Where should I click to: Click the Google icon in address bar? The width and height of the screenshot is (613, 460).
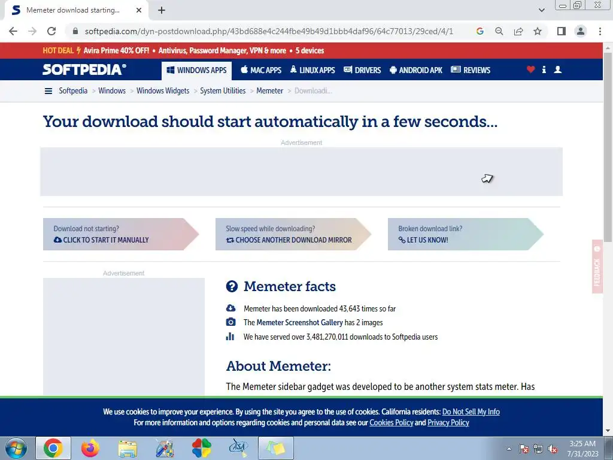pos(480,31)
